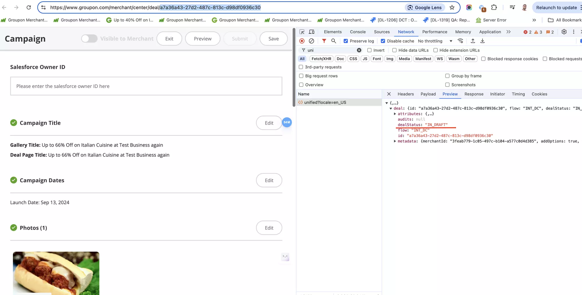Screen dimensions: 582x295
Task: Expand the attributes node in preview
Action: tap(395, 114)
